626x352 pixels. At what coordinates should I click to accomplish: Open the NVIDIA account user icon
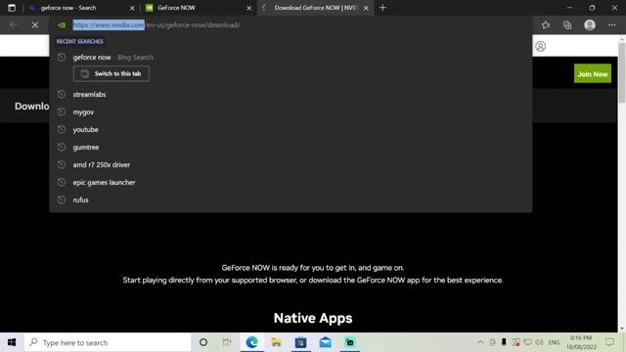pyautogui.click(x=541, y=46)
